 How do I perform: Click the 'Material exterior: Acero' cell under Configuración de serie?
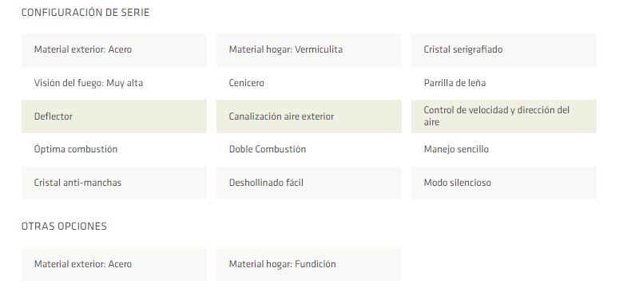click(x=114, y=50)
